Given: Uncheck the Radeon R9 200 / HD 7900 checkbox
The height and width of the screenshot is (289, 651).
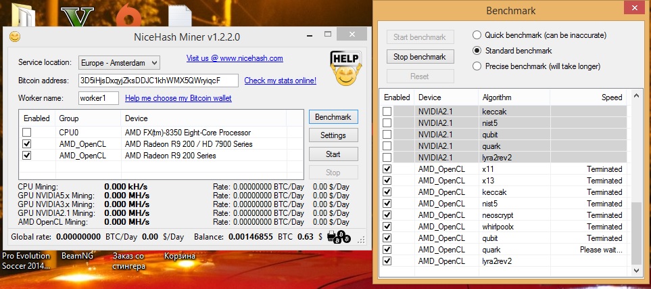Looking at the screenshot, I should click(x=26, y=144).
